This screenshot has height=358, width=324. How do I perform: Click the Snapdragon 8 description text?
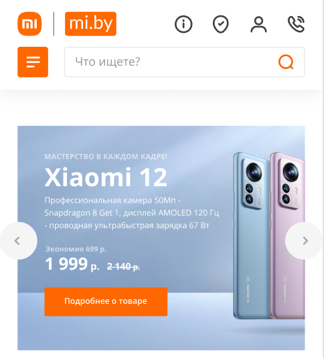click(132, 213)
